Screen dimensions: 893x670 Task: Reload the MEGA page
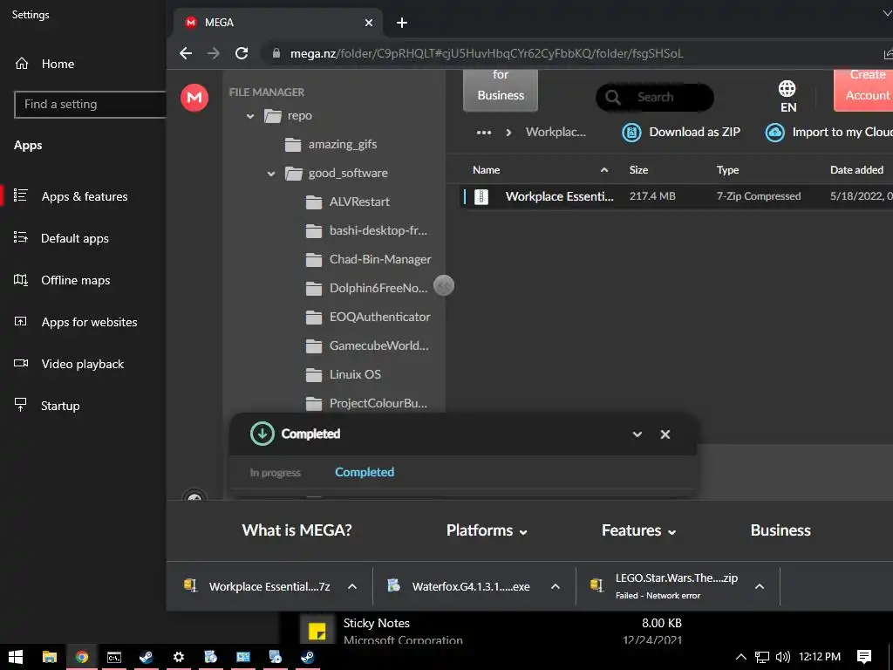[x=242, y=53]
